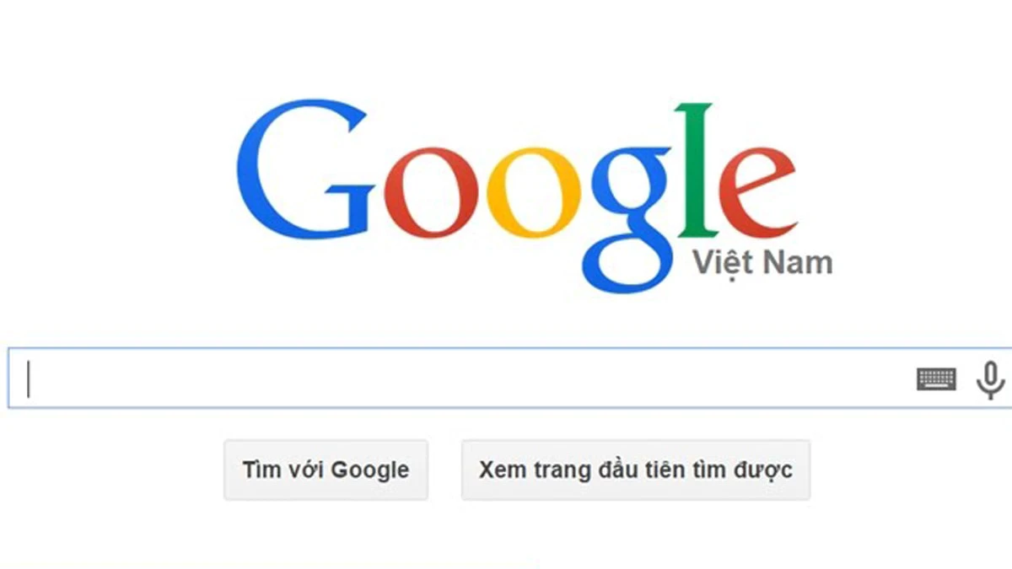Click the word Nam beneath the logo
Screen dimensions: 1012x569
coord(798,263)
